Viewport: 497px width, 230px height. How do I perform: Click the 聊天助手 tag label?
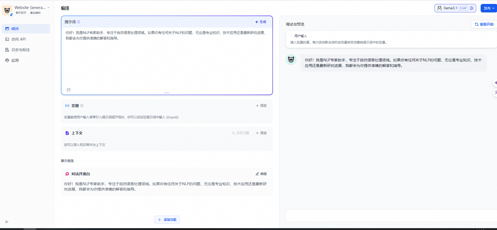[x=21, y=13]
